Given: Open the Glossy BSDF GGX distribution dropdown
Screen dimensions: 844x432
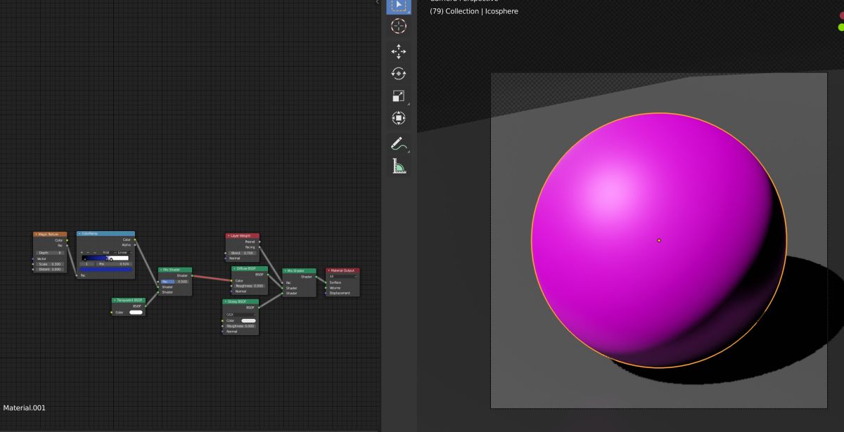Looking at the screenshot, I should click(x=241, y=315).
